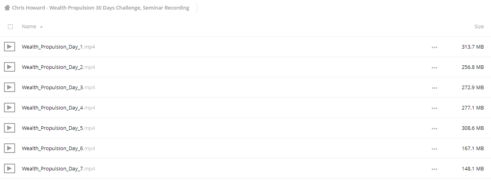Open more options for Wealth_Propulsion_Day_2.mp4
The width and height of the screenshot is (491, 182).
click(x=434, y=67)
